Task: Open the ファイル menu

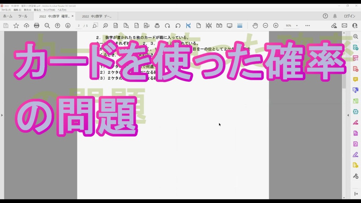Action: point(6,10)
